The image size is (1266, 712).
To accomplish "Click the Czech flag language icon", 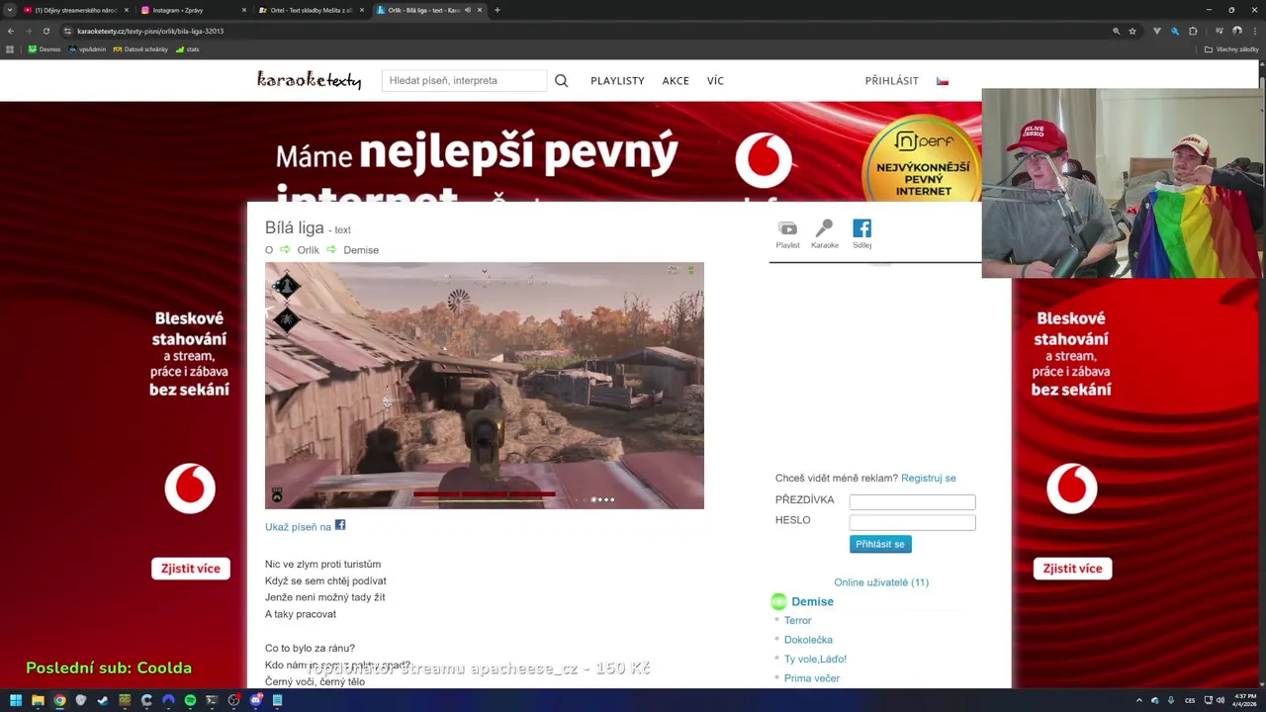I will [x=943, y=81].
